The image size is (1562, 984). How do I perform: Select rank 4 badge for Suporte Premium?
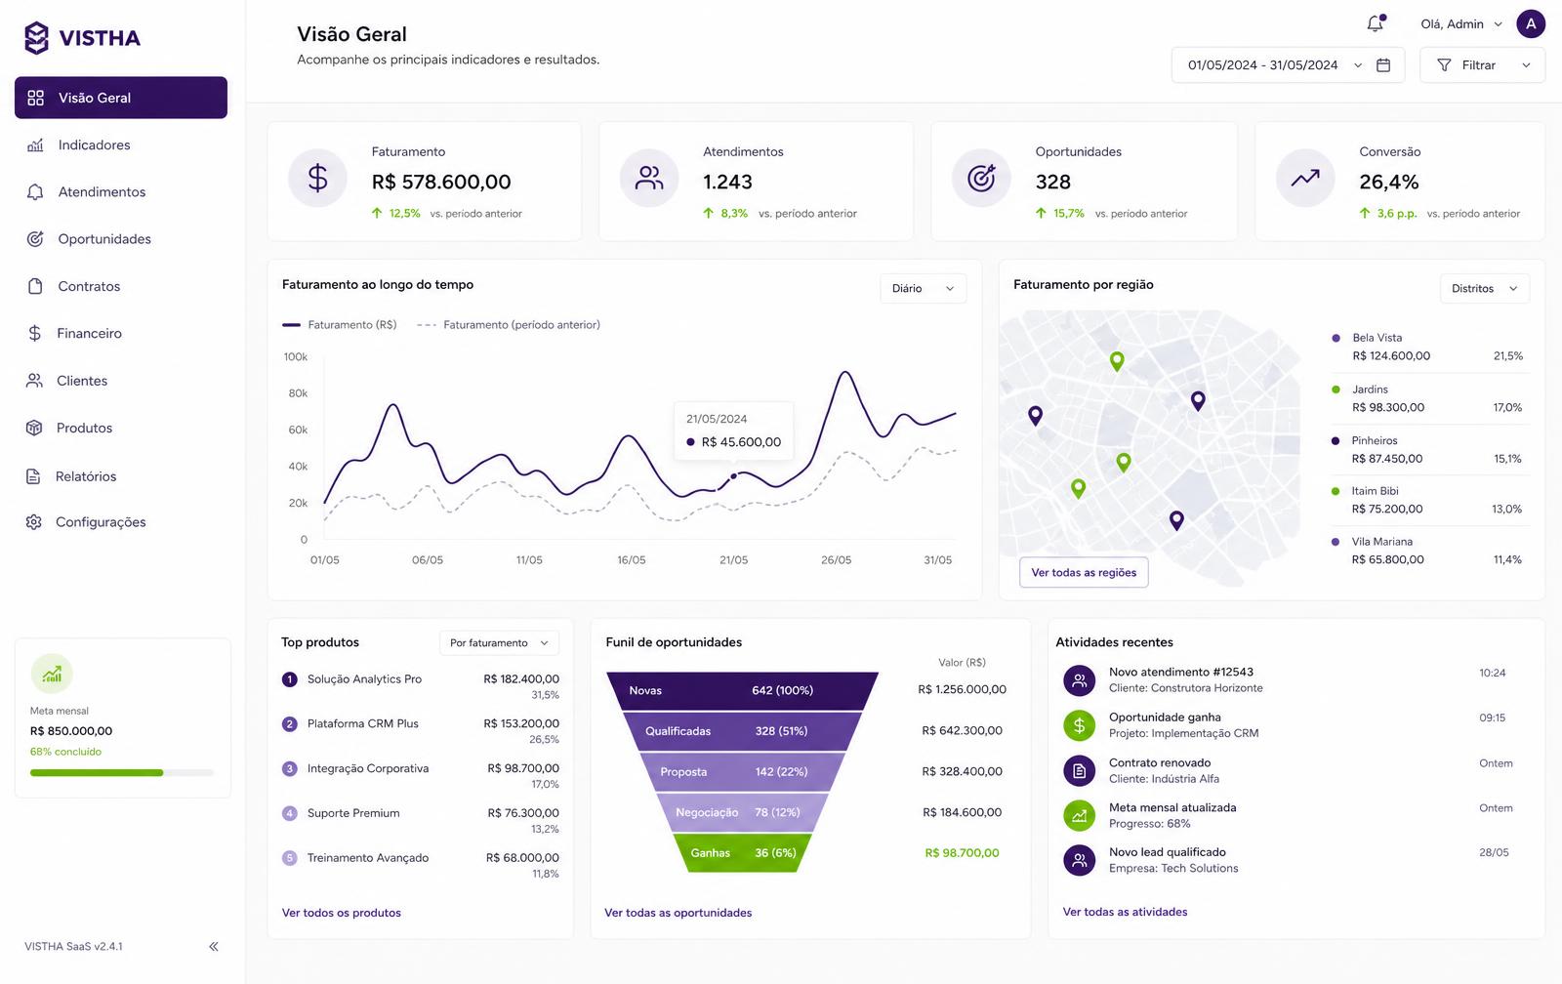pos(289,813)
